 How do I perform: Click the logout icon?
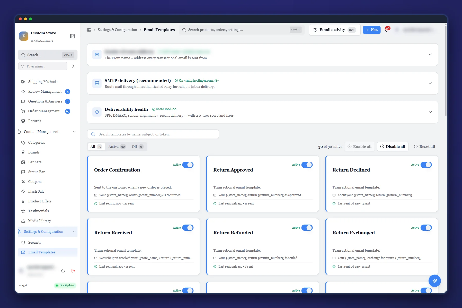pyautogui.click(x=73, y=271)
